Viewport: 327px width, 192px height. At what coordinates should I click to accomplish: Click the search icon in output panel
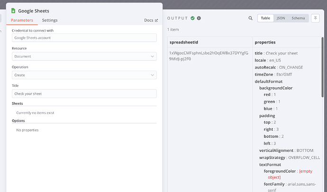coord(251,18)
